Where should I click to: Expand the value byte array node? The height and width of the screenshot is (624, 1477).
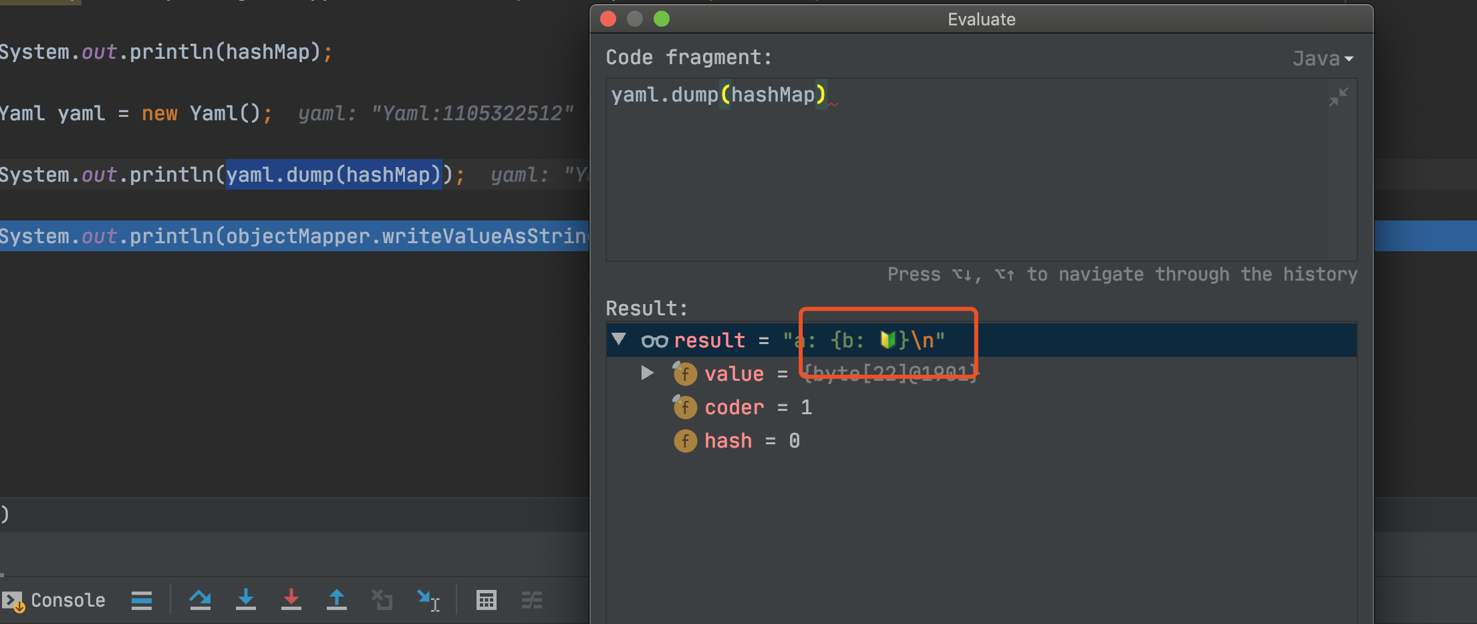(646, 373)
